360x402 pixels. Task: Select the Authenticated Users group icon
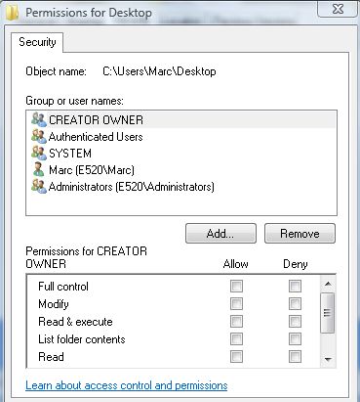pos(39,136)
